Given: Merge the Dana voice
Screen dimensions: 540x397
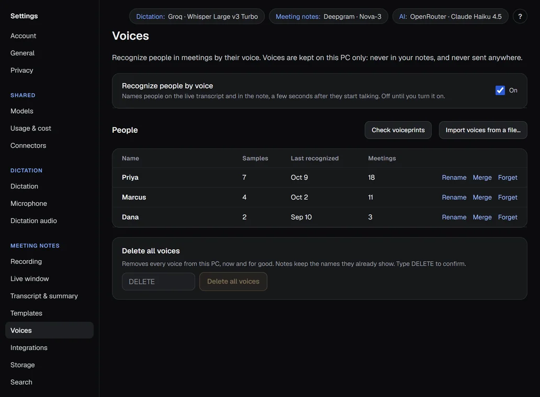Looking at the screenshot, I should pos(482,217).
